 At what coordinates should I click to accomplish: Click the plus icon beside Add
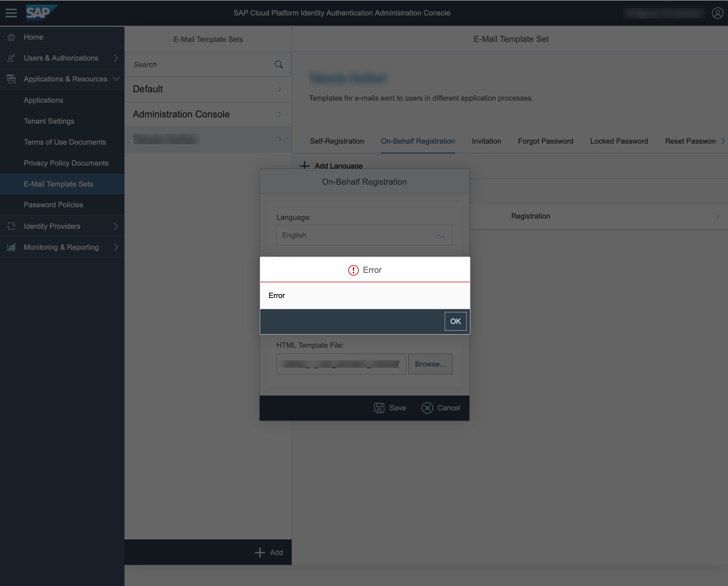(x=260, y=552)
